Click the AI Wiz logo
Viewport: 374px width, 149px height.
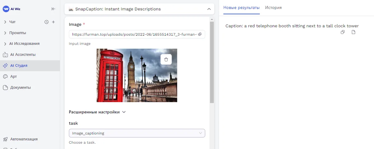tap(12, 9)
